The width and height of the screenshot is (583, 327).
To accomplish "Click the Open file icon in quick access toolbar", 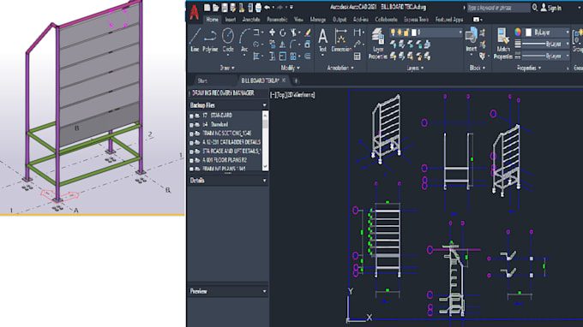I will click(216, 8).
